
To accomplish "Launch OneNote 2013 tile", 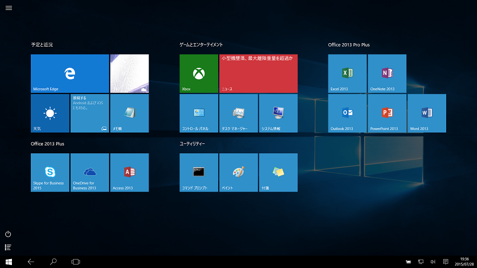I will click(x=387, y=73).
